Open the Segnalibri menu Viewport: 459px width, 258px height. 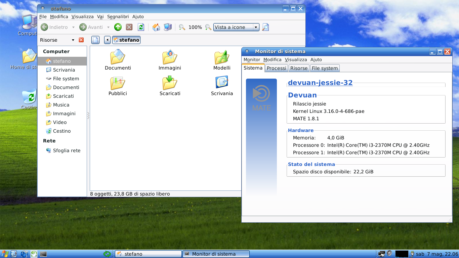pyautogui.click(x=118, y=16)
